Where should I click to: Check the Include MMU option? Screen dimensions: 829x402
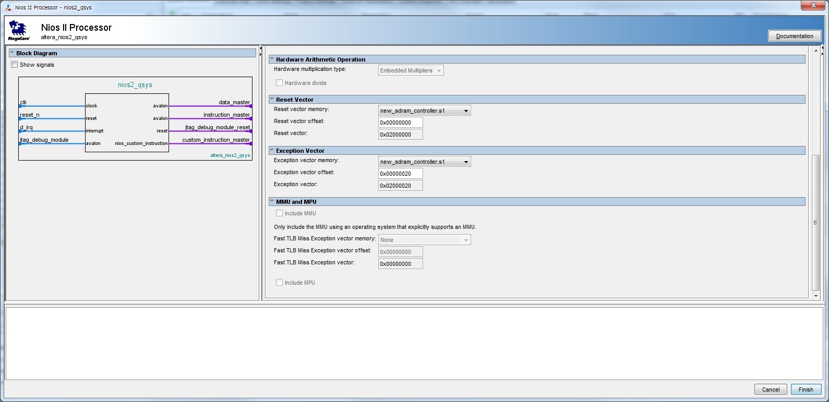click(280, 213)
